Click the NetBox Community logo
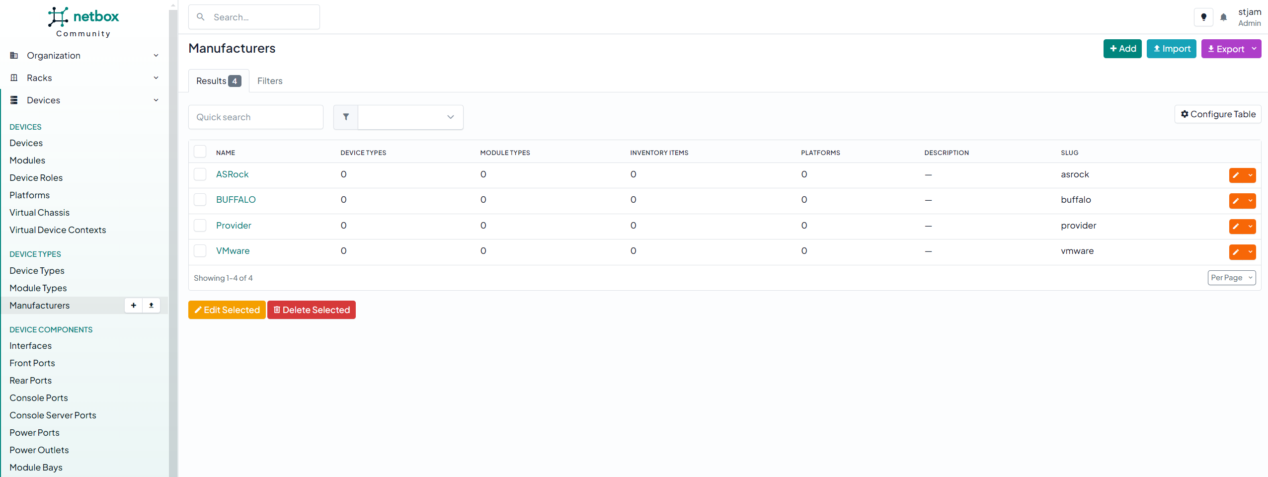The height and width of the screenshot is (477, 1268). coord(83,22)
